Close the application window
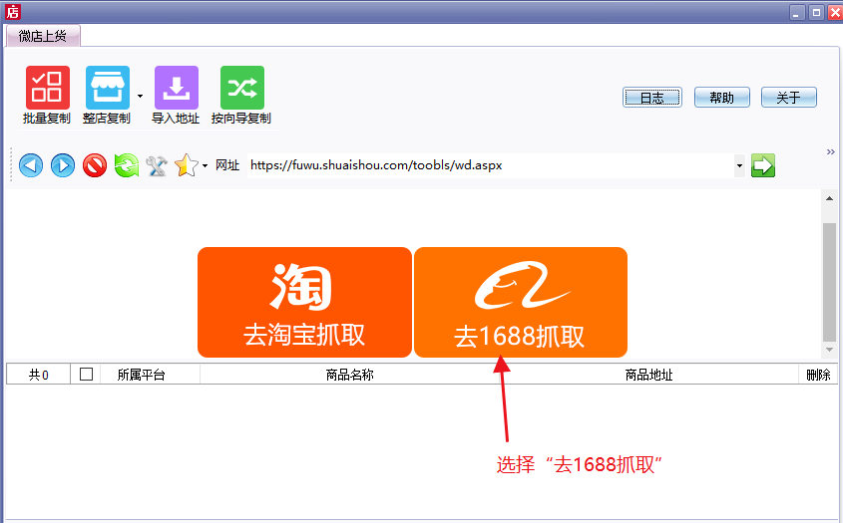 [x=835, y=12]
